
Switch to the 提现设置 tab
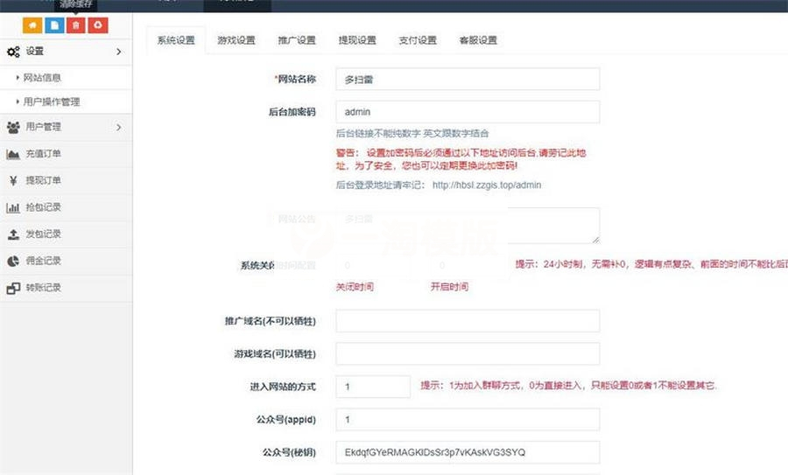pos(357,40)
